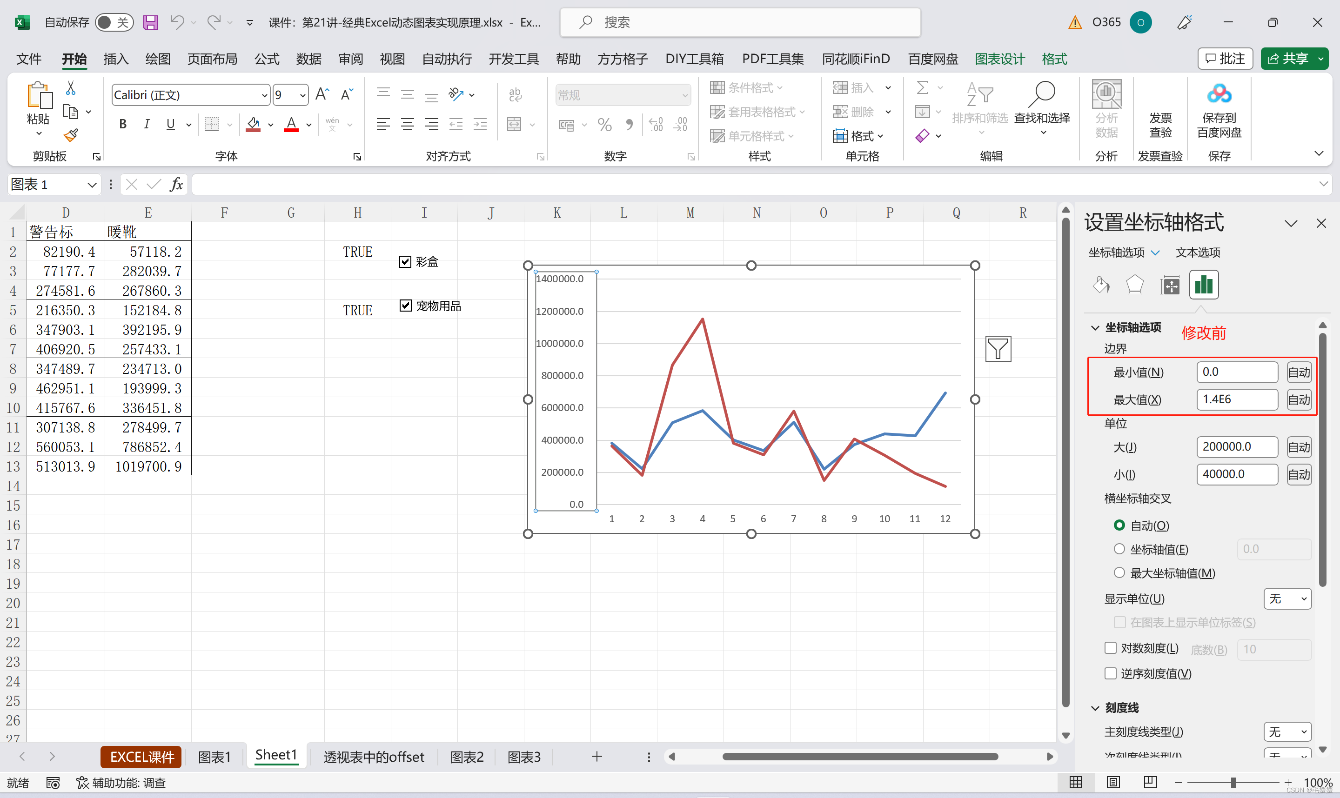
Task: Switch to sheet tab 图表2
Action: coord(466,757)
